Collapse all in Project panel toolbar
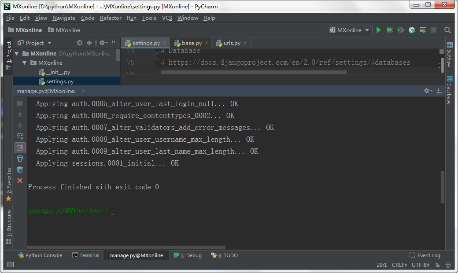The height and width of the screenshot is (273, 458). click(x=89, y=43)
